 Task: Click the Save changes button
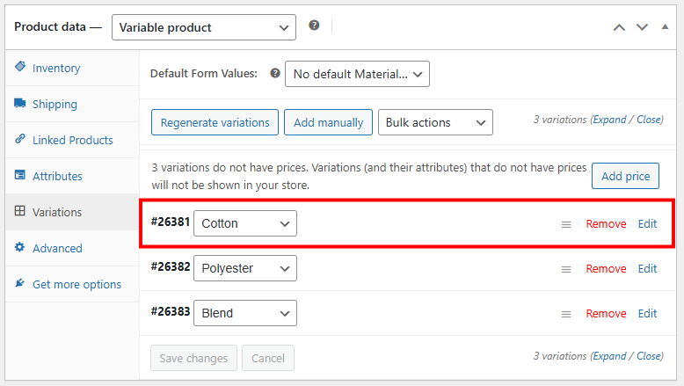(x=193, y=358)
